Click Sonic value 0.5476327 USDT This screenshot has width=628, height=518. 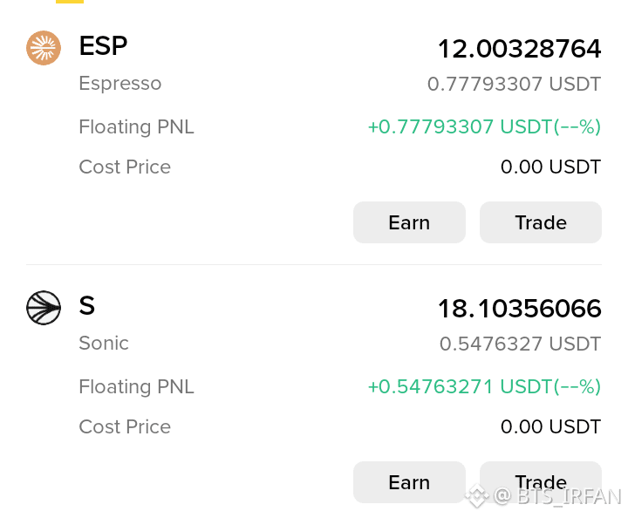[520, 344]
